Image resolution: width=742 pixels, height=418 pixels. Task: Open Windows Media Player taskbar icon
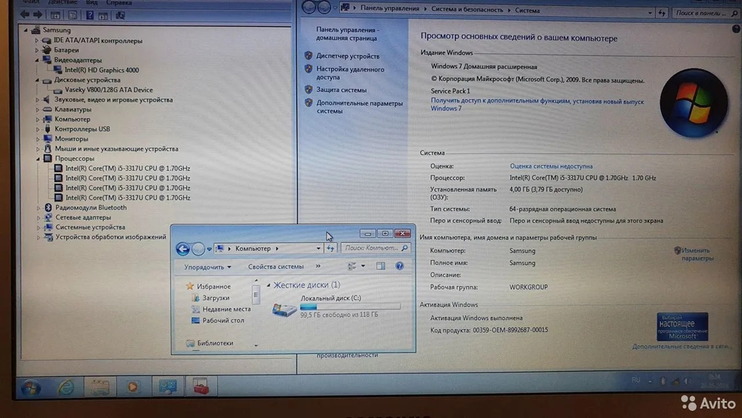(x=133, y=387)
